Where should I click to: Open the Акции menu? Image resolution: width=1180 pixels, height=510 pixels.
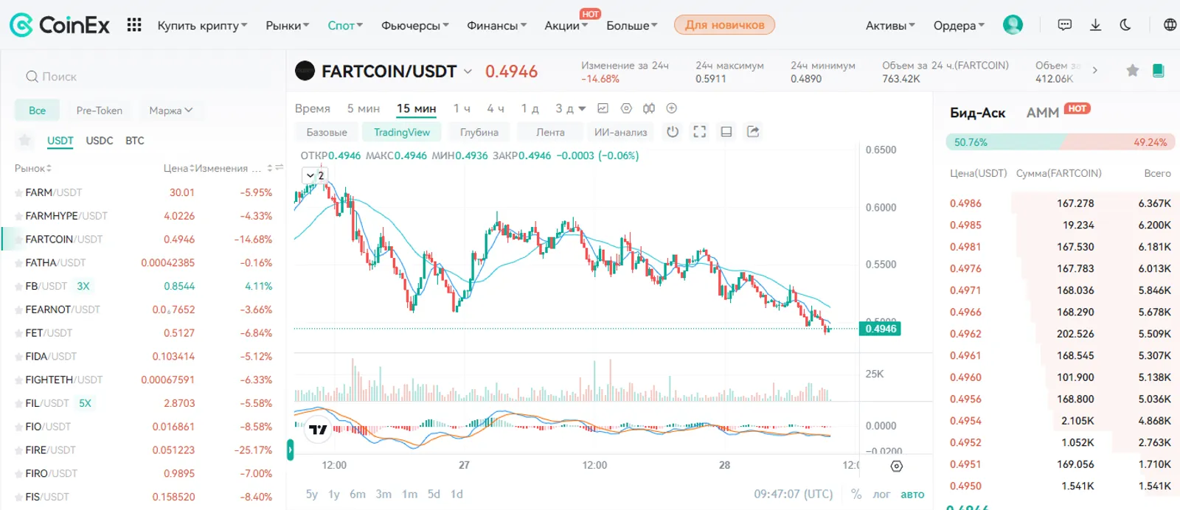566,25
